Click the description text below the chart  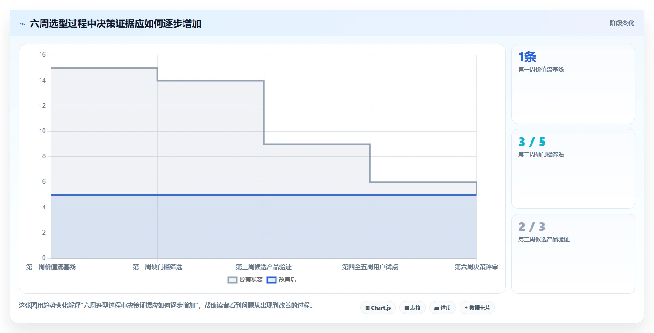pyautogui.click(x=165, y=306)
